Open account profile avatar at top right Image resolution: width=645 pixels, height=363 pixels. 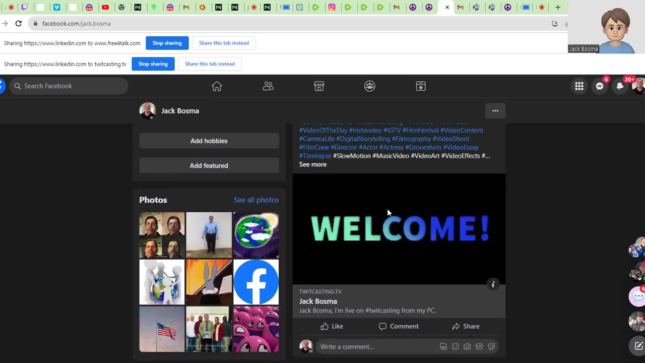[639, 86]
